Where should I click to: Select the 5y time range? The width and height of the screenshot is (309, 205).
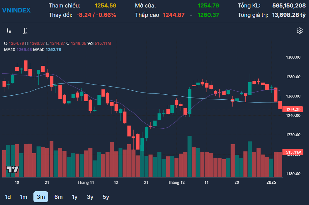pyautogui.click(x=106, y=197)
